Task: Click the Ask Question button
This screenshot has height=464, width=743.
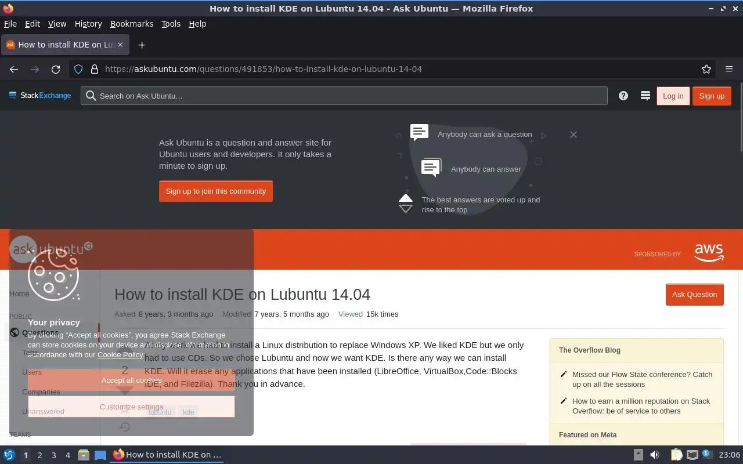Action: (x=694, y=294)
